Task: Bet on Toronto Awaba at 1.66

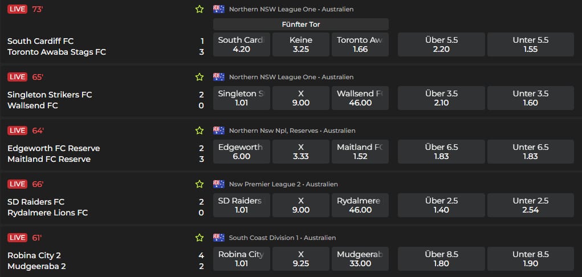Action: coord(360,44)
